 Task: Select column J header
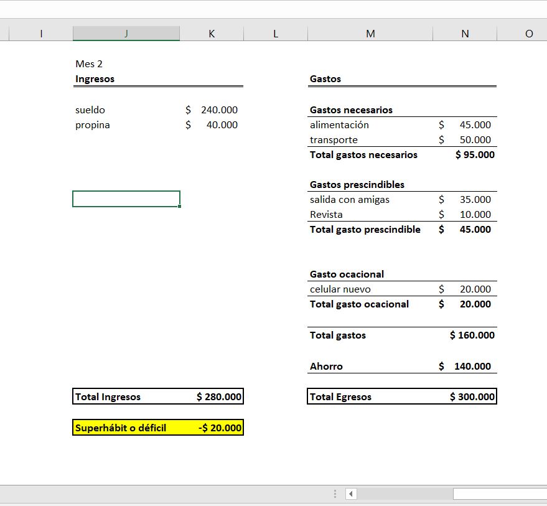tap(126, 34)
